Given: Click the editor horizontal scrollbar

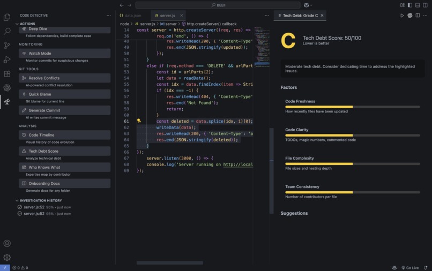Looking at the screenshot, I should pos(170,263).
